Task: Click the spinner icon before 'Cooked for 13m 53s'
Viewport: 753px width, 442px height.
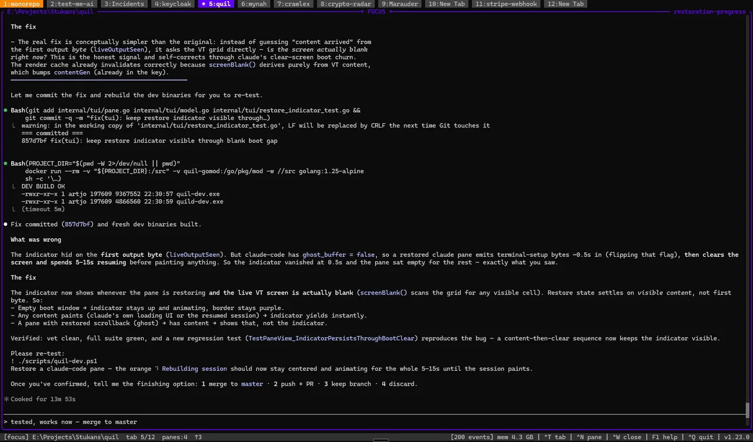Action: 6,399
